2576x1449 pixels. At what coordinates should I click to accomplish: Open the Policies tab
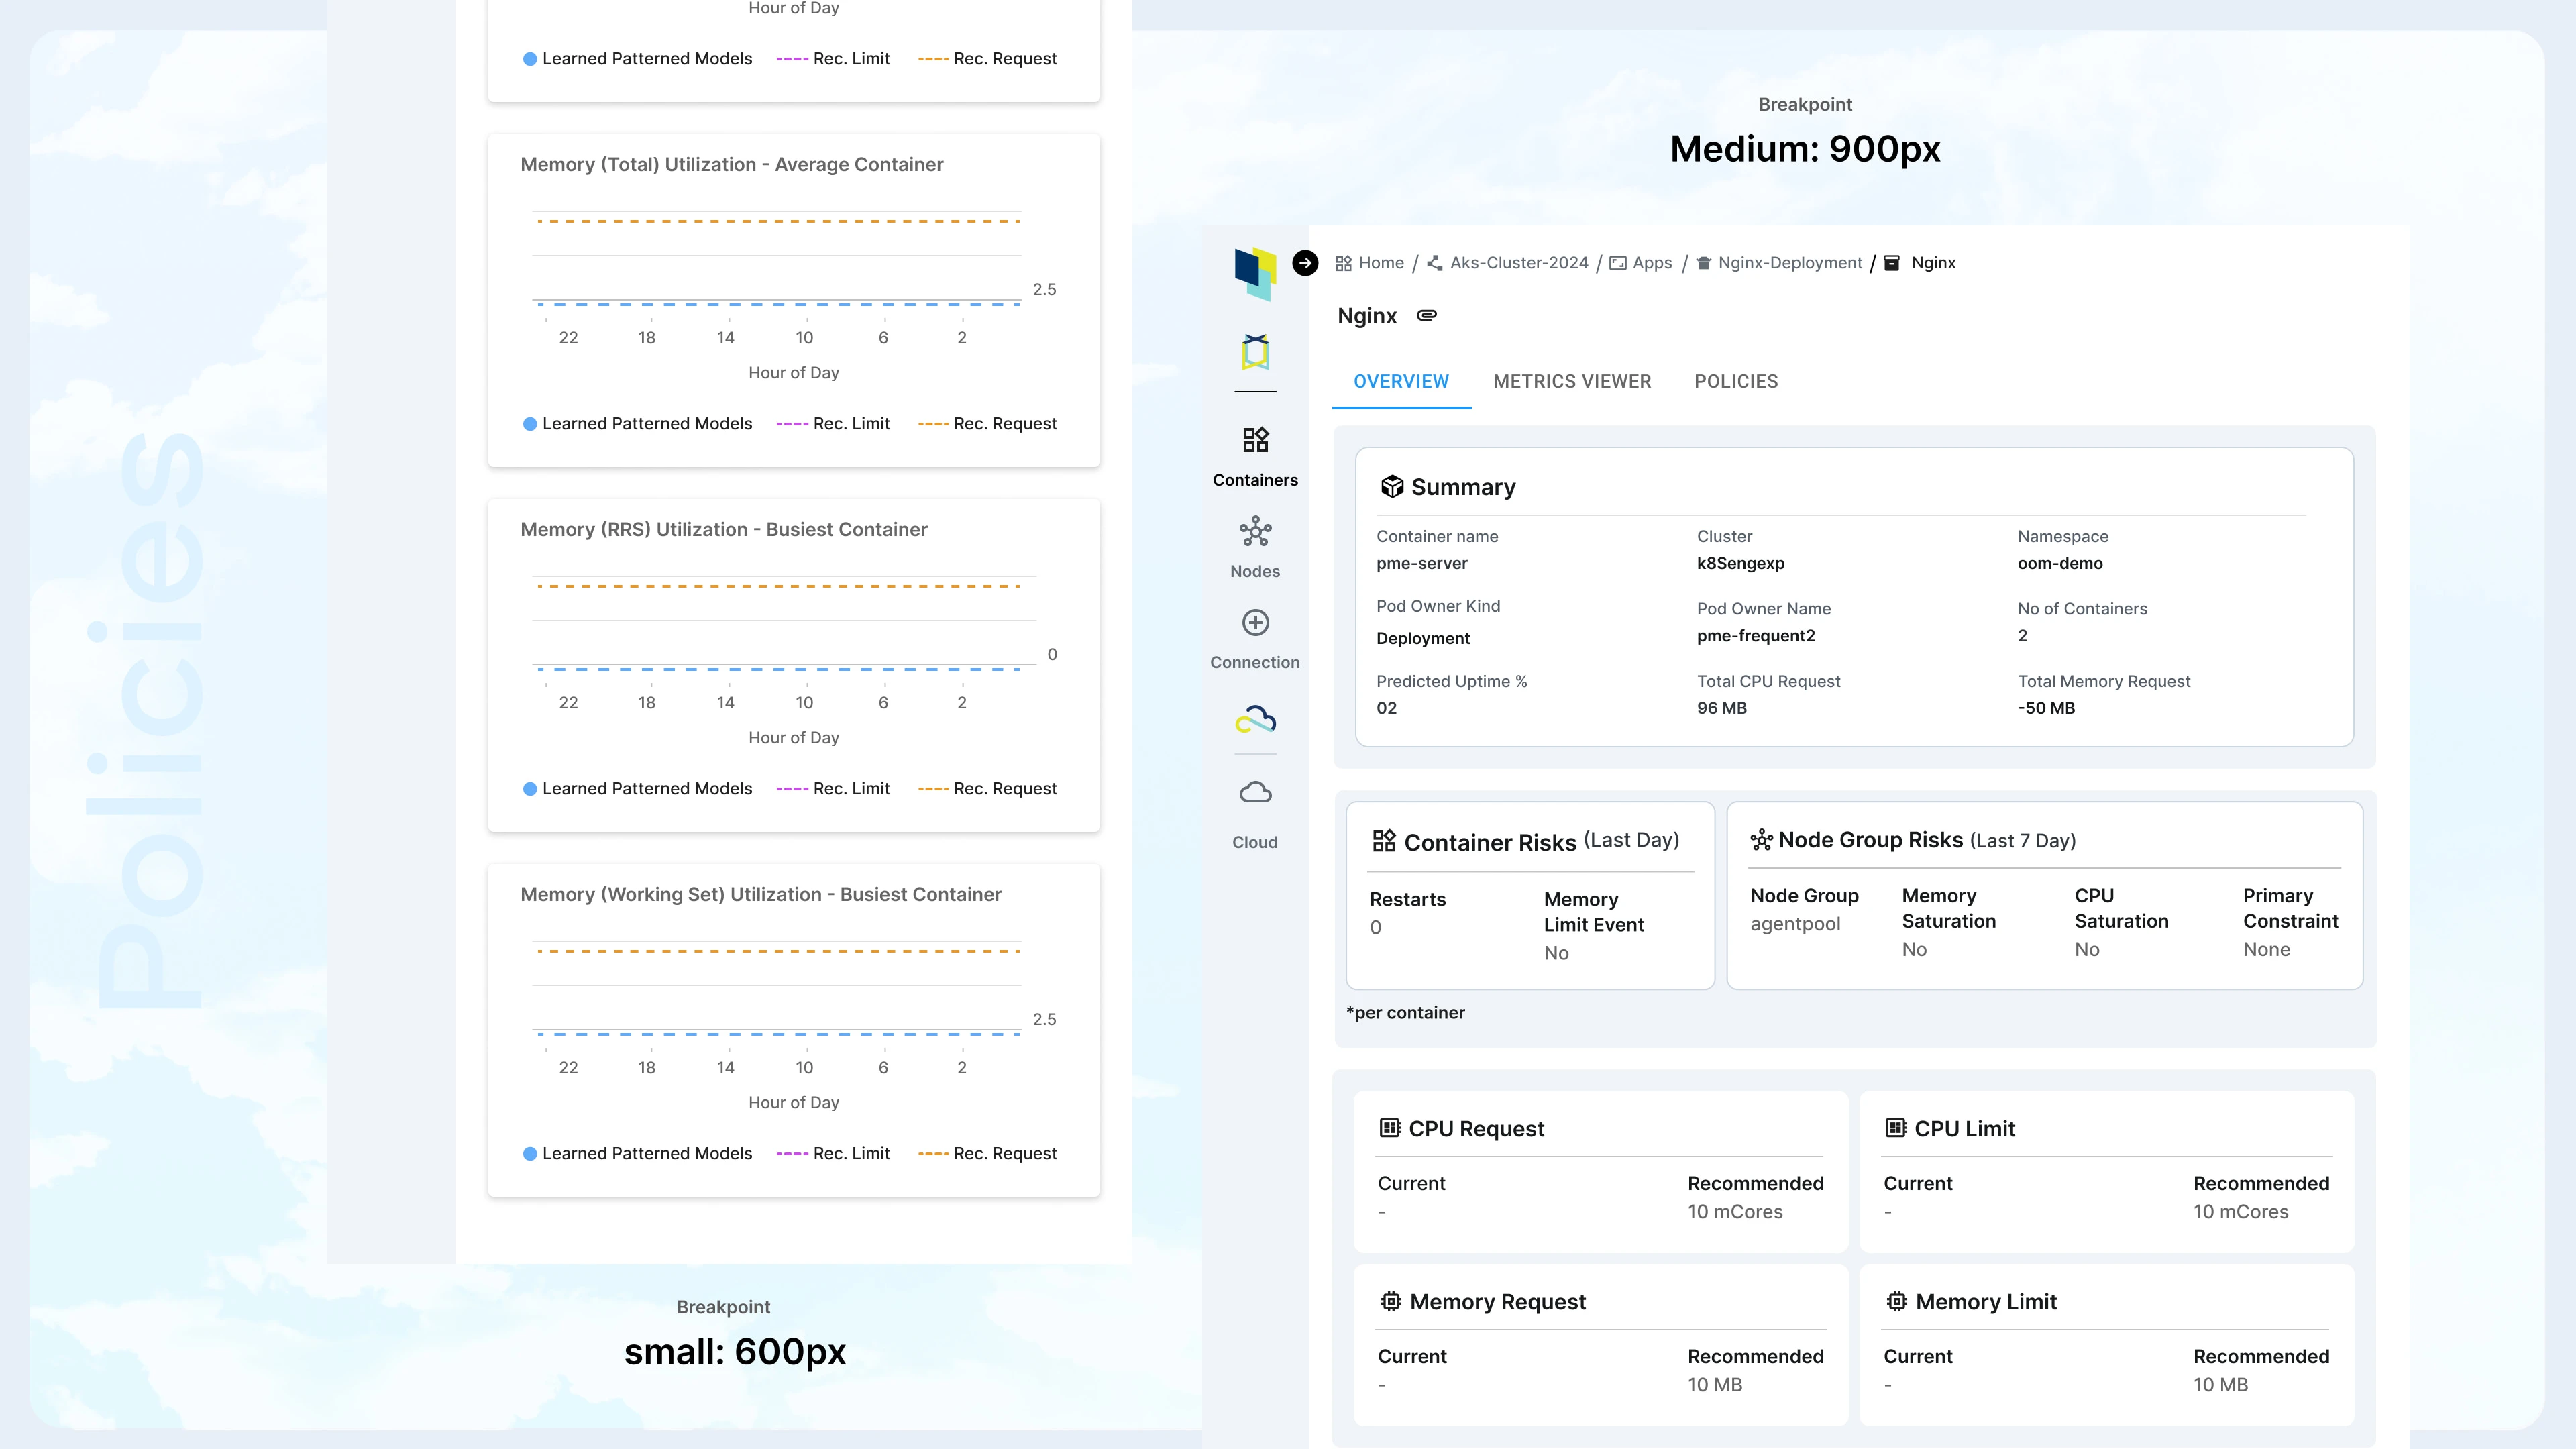1736,381
